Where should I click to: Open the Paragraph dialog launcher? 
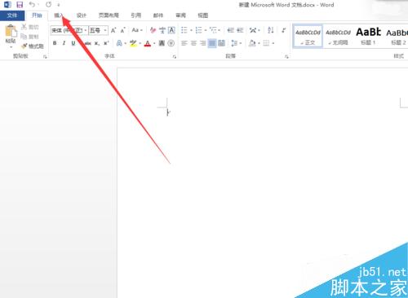click(286, 56)
